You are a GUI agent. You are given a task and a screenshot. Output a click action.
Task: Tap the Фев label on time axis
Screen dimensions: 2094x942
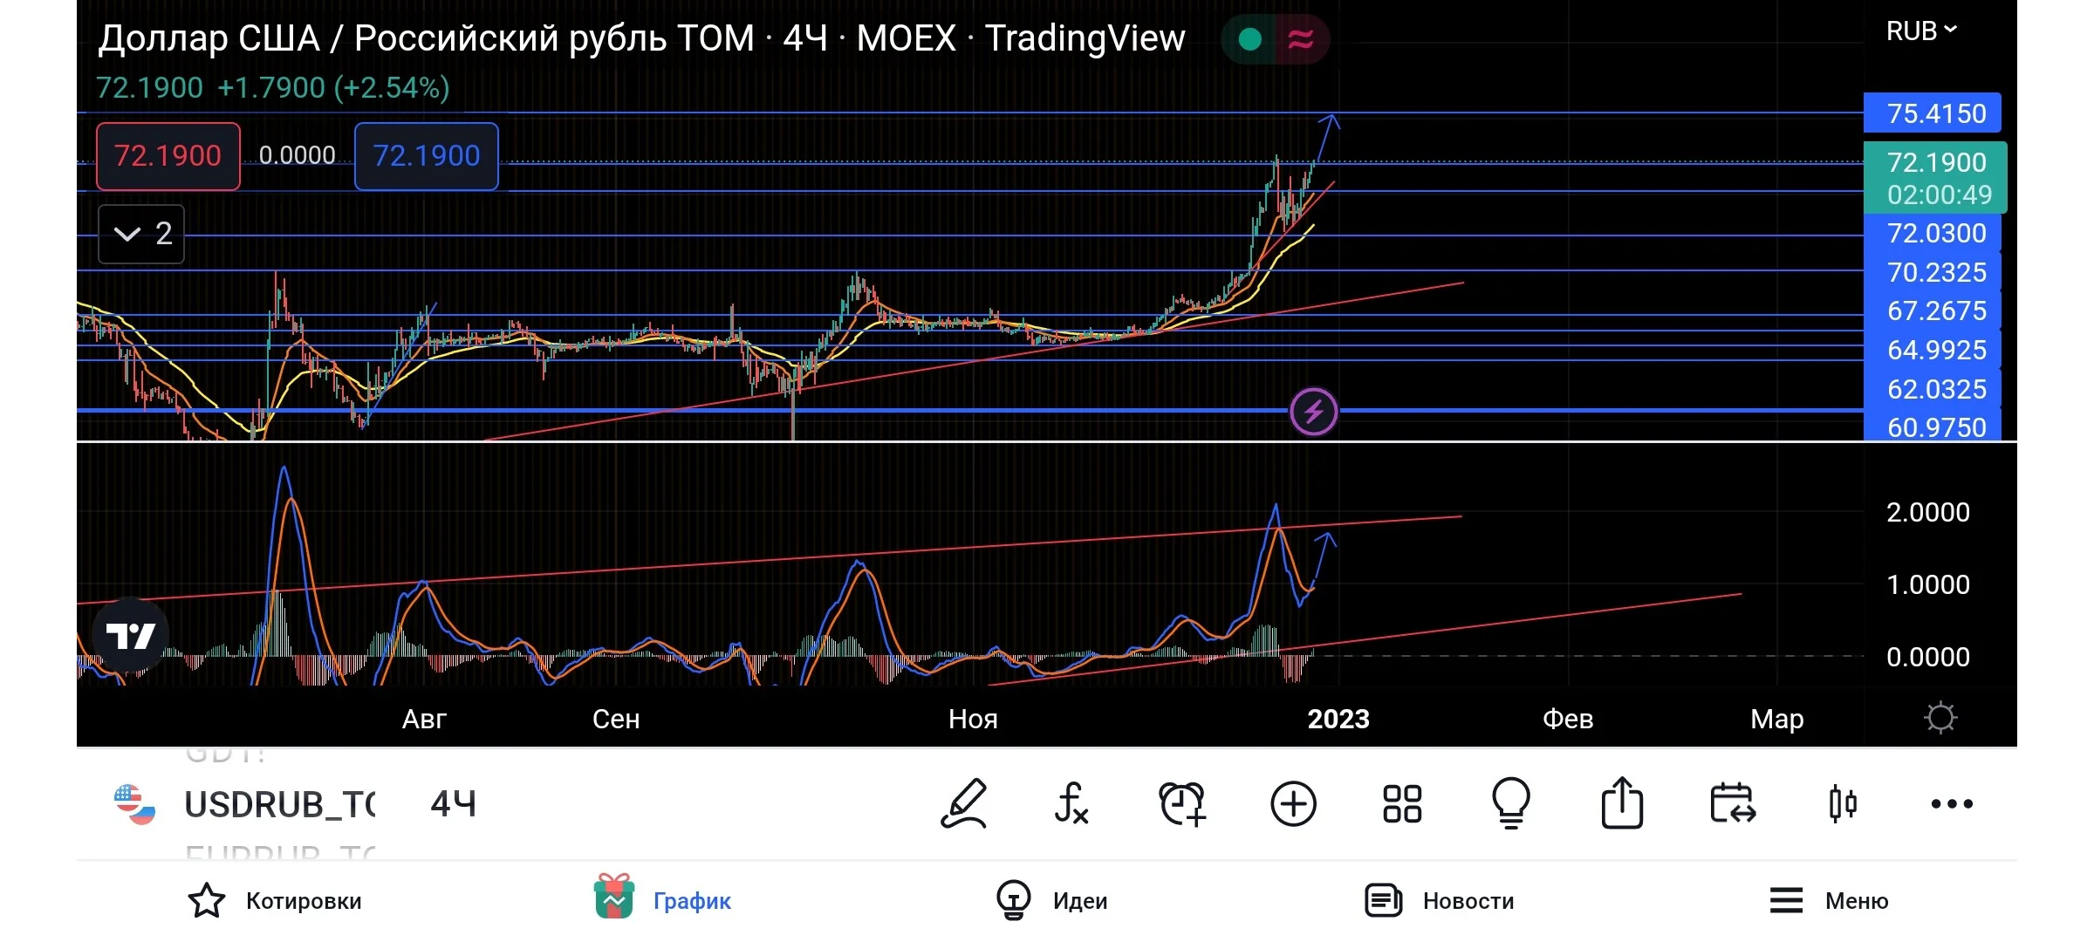pyautogui.click(x=1568, y=719)
